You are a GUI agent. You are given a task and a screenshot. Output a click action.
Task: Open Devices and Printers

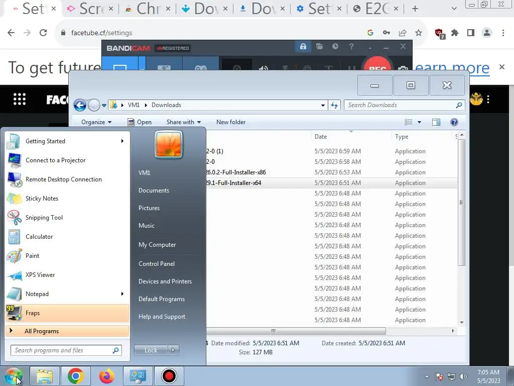tap(165, 281)
